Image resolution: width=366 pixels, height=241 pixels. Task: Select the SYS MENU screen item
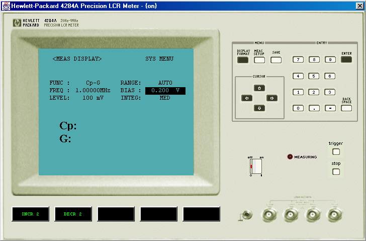coord(159,59)
